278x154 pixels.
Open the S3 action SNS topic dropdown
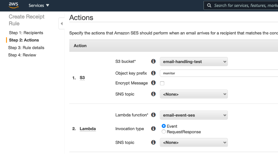[194, 94]
